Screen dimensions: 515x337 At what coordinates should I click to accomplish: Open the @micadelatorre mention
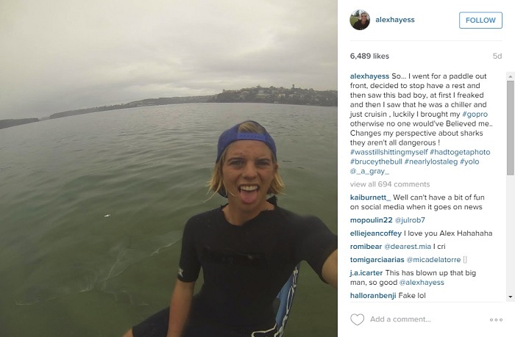click(x=433, y=260)
